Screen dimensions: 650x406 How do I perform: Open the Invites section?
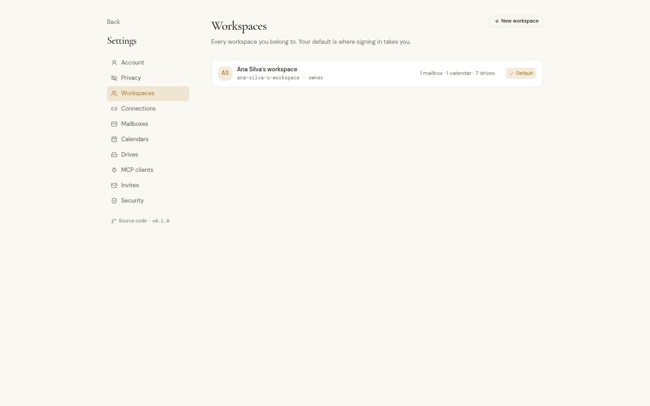[148, 185]
